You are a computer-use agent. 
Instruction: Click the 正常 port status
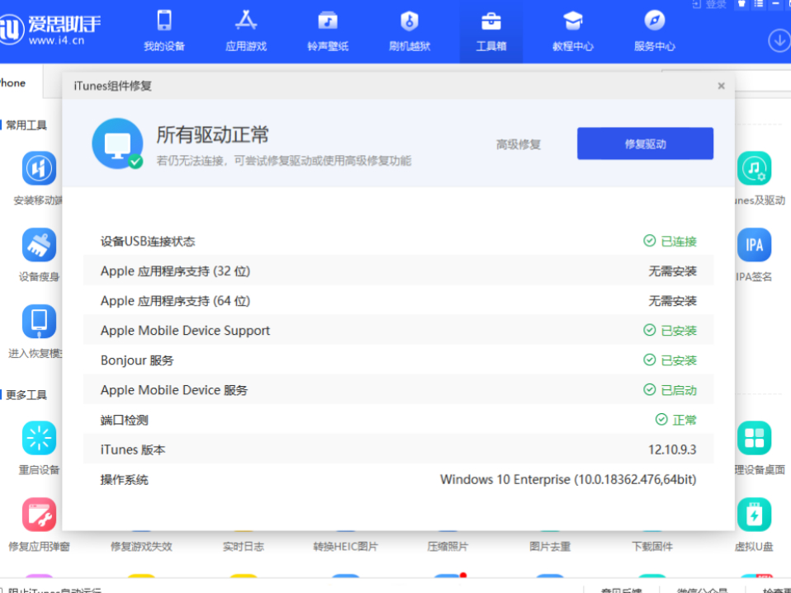(x=676, y=420)
